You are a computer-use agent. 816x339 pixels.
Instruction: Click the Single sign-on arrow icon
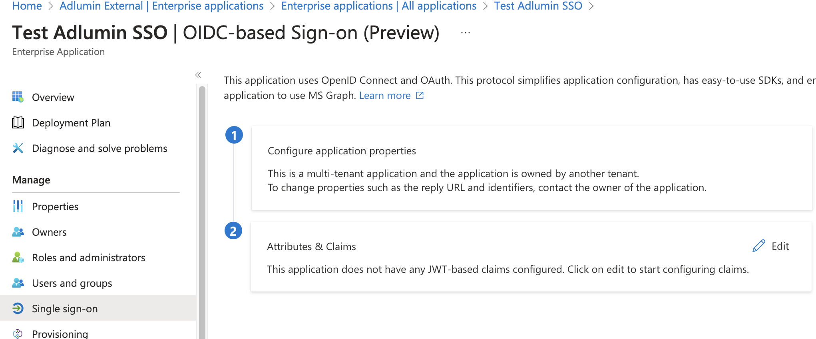(x=18, y=308)
